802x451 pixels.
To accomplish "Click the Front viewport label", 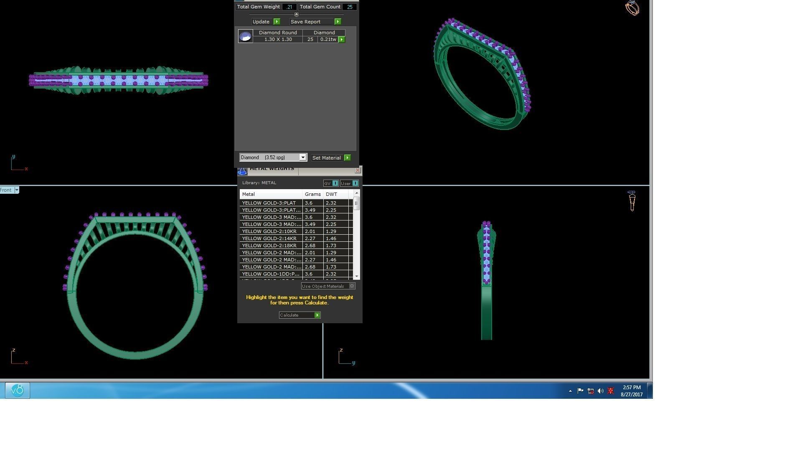I will (x=6, y=190).
